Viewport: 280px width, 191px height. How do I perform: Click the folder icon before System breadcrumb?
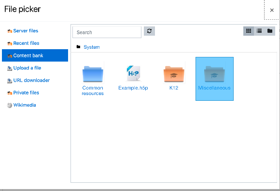78,47
